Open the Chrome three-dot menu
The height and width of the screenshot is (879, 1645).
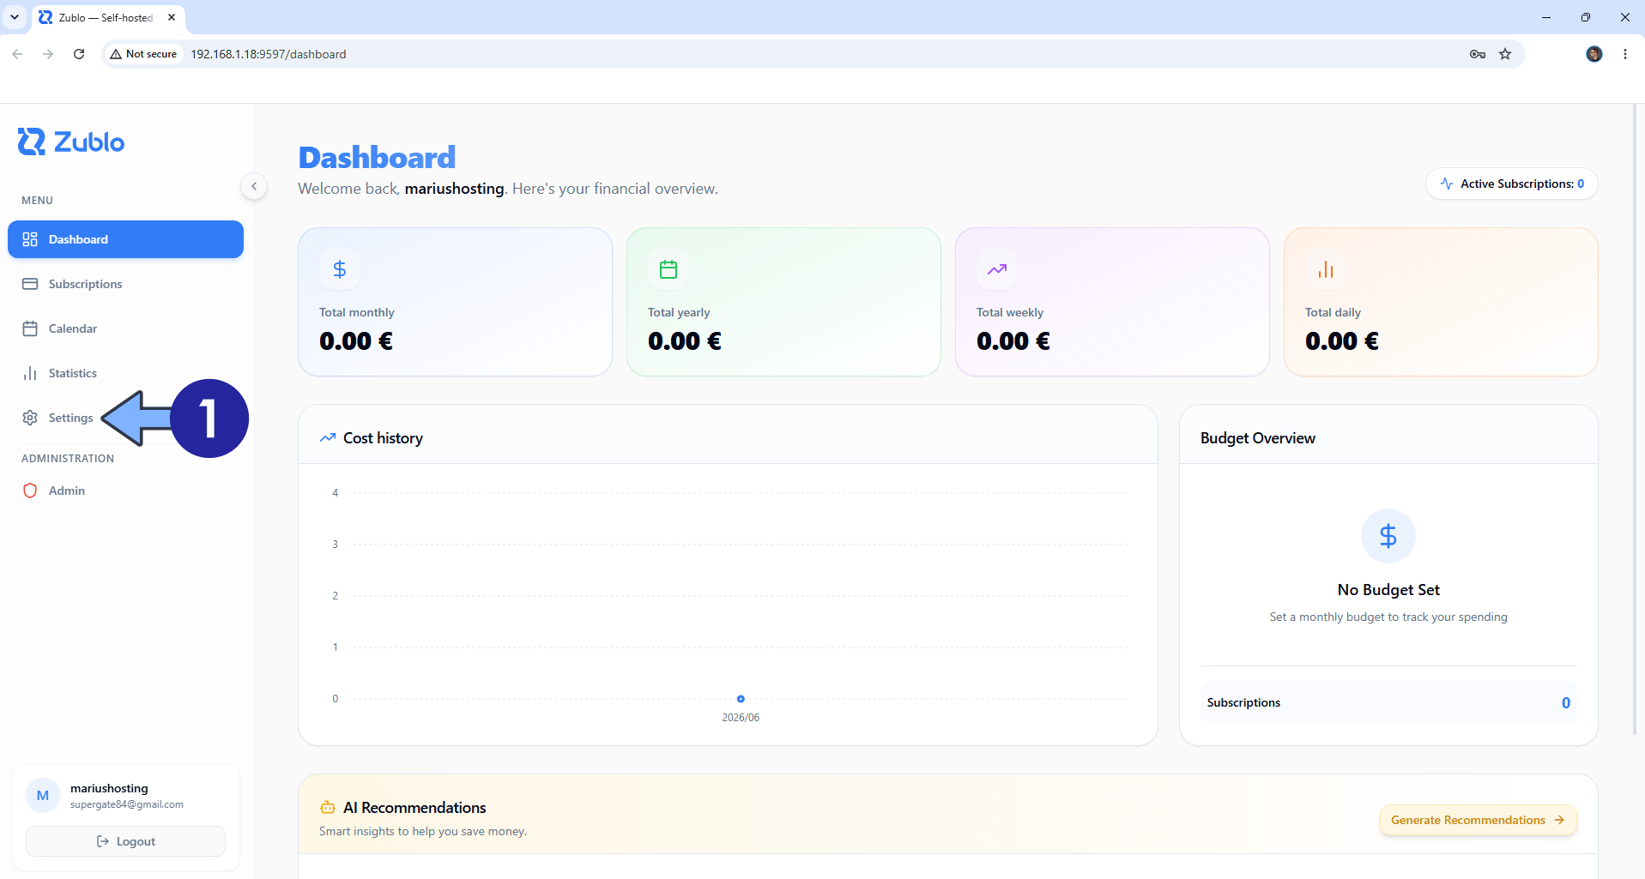click(x=1625, y=54)
